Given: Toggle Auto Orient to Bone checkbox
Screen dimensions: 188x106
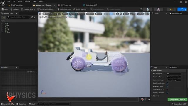Looking at the screenshot, I should [167, 83].
